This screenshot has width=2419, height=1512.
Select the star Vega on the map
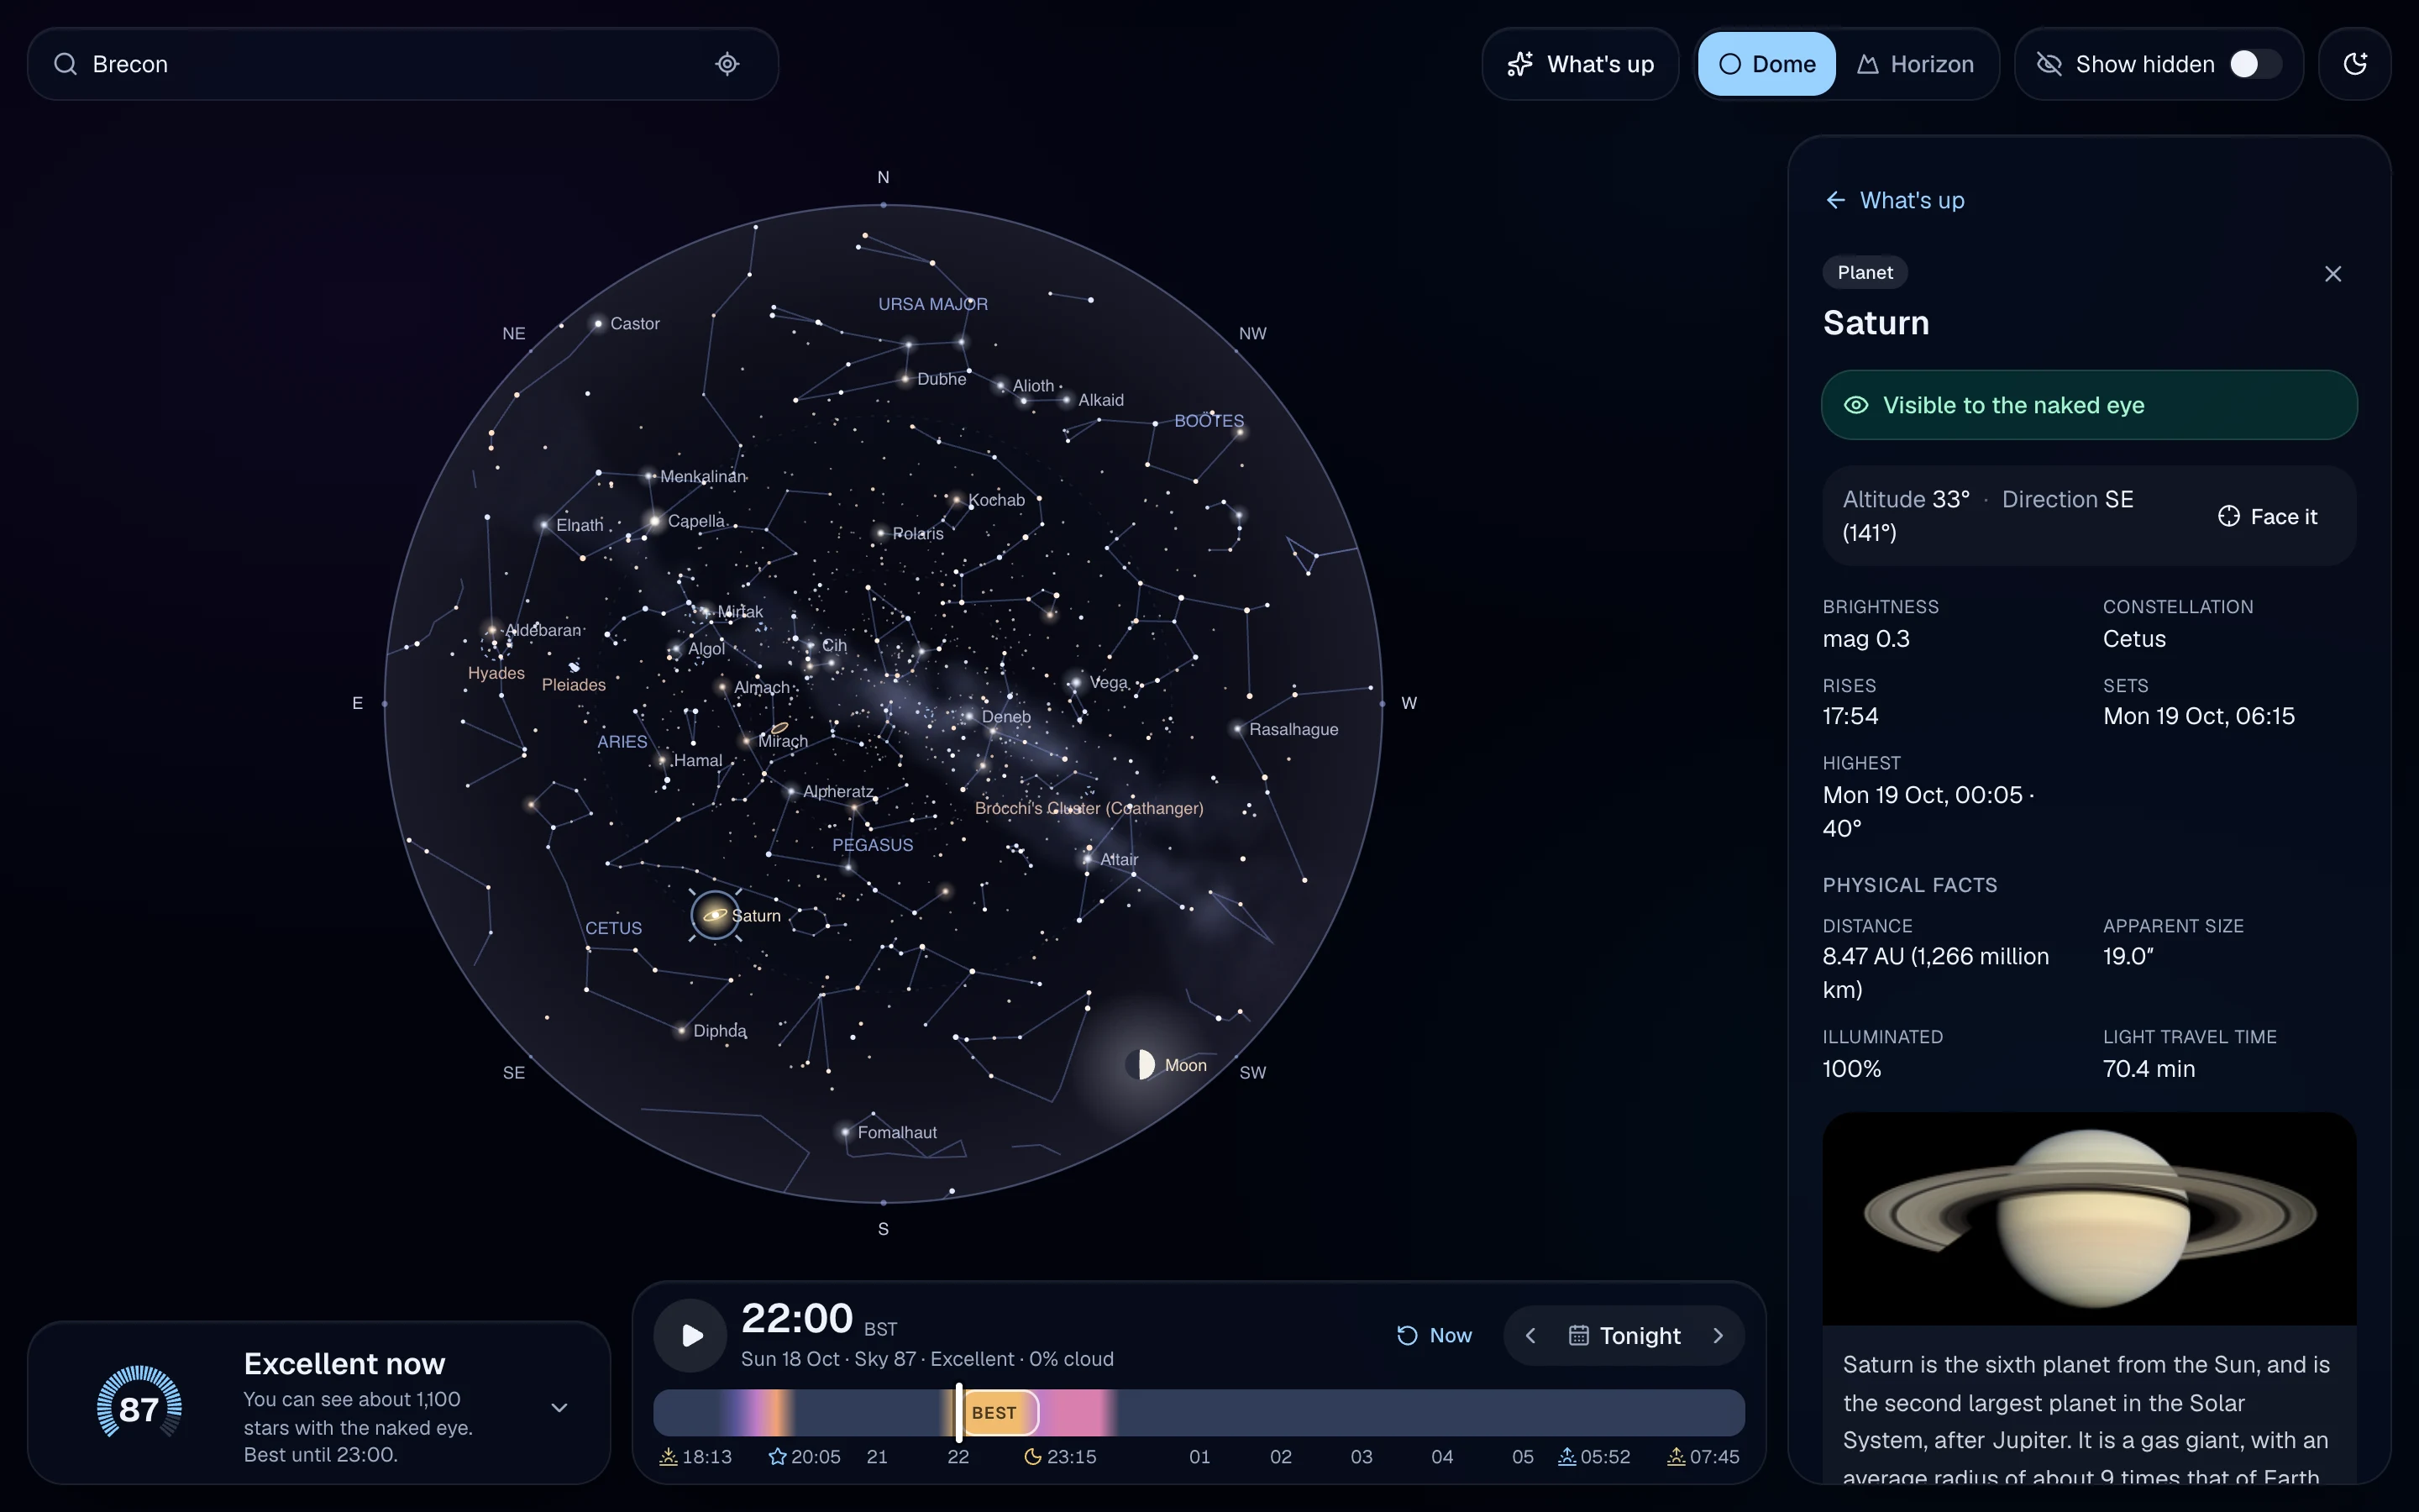pyautogui.click(x=1076, y=683)
